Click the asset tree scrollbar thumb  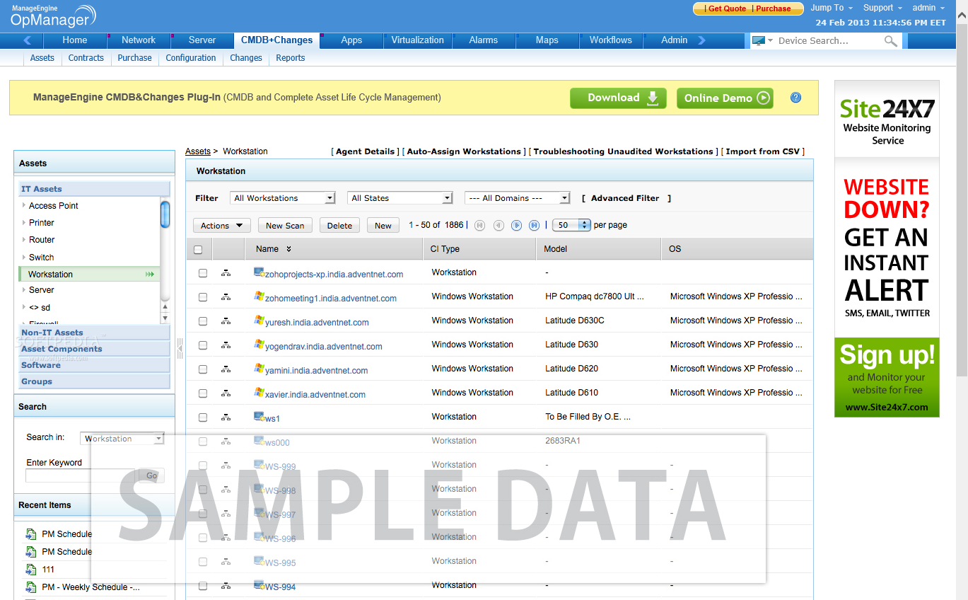coord(165,214)
